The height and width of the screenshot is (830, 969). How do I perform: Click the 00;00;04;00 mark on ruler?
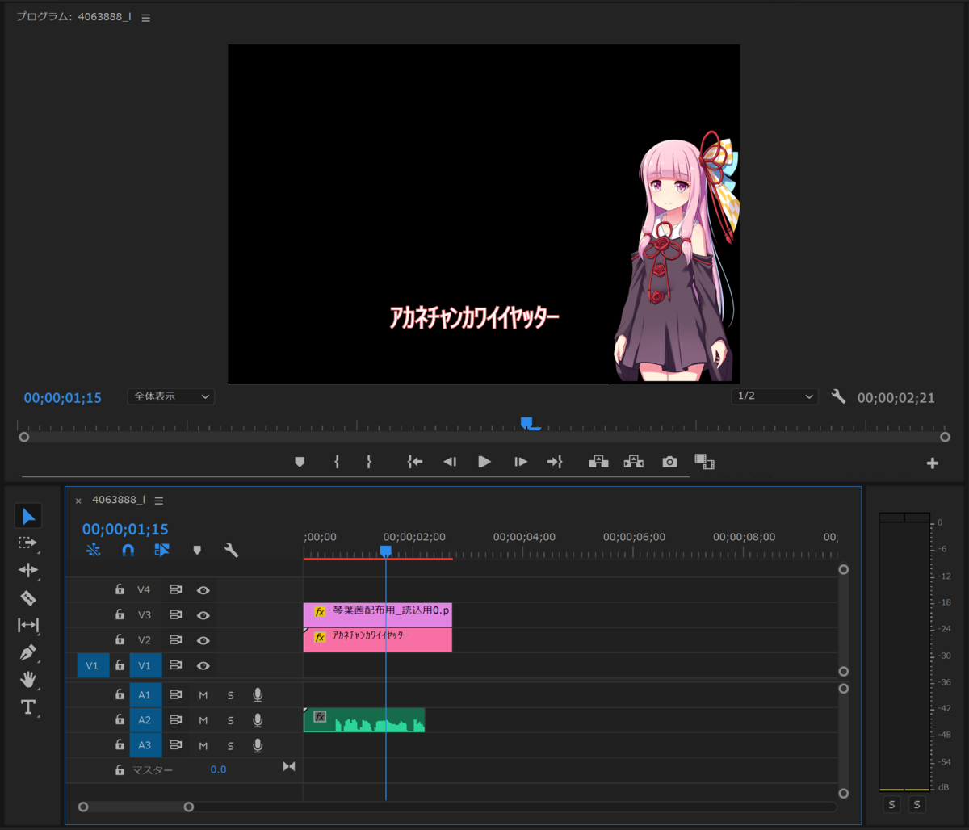pos(524,537)
